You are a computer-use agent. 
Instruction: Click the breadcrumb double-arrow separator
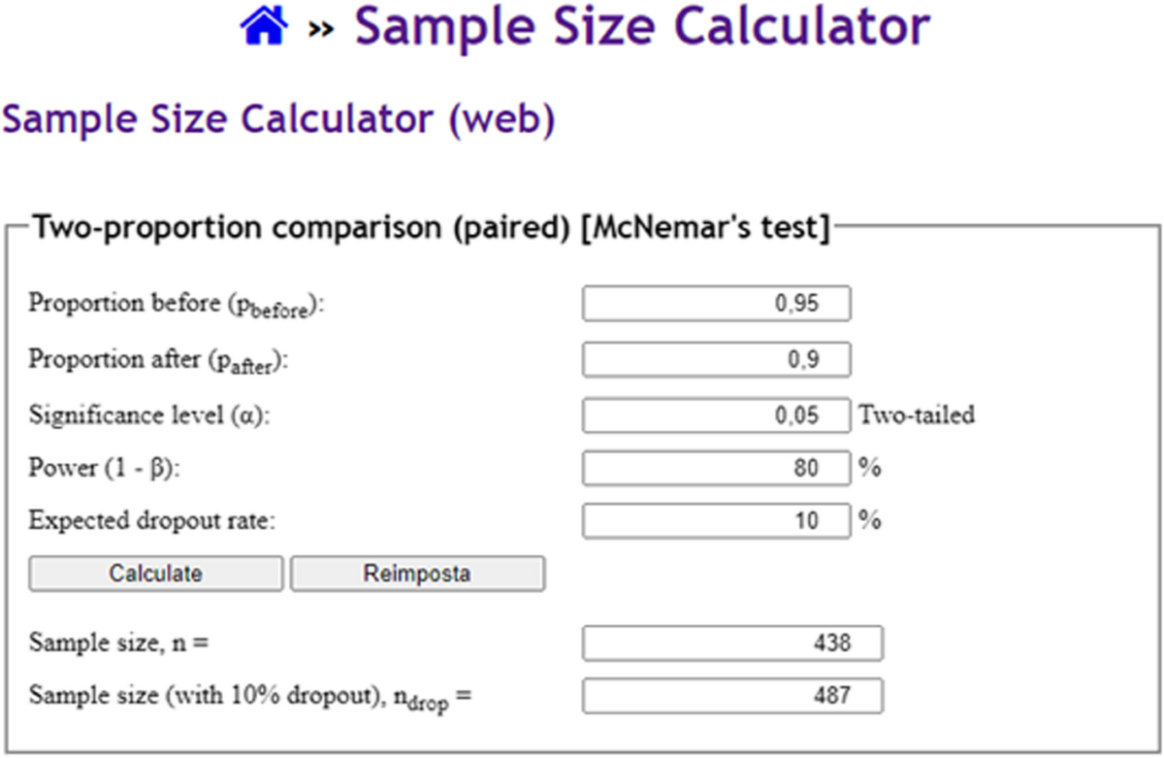321,30
